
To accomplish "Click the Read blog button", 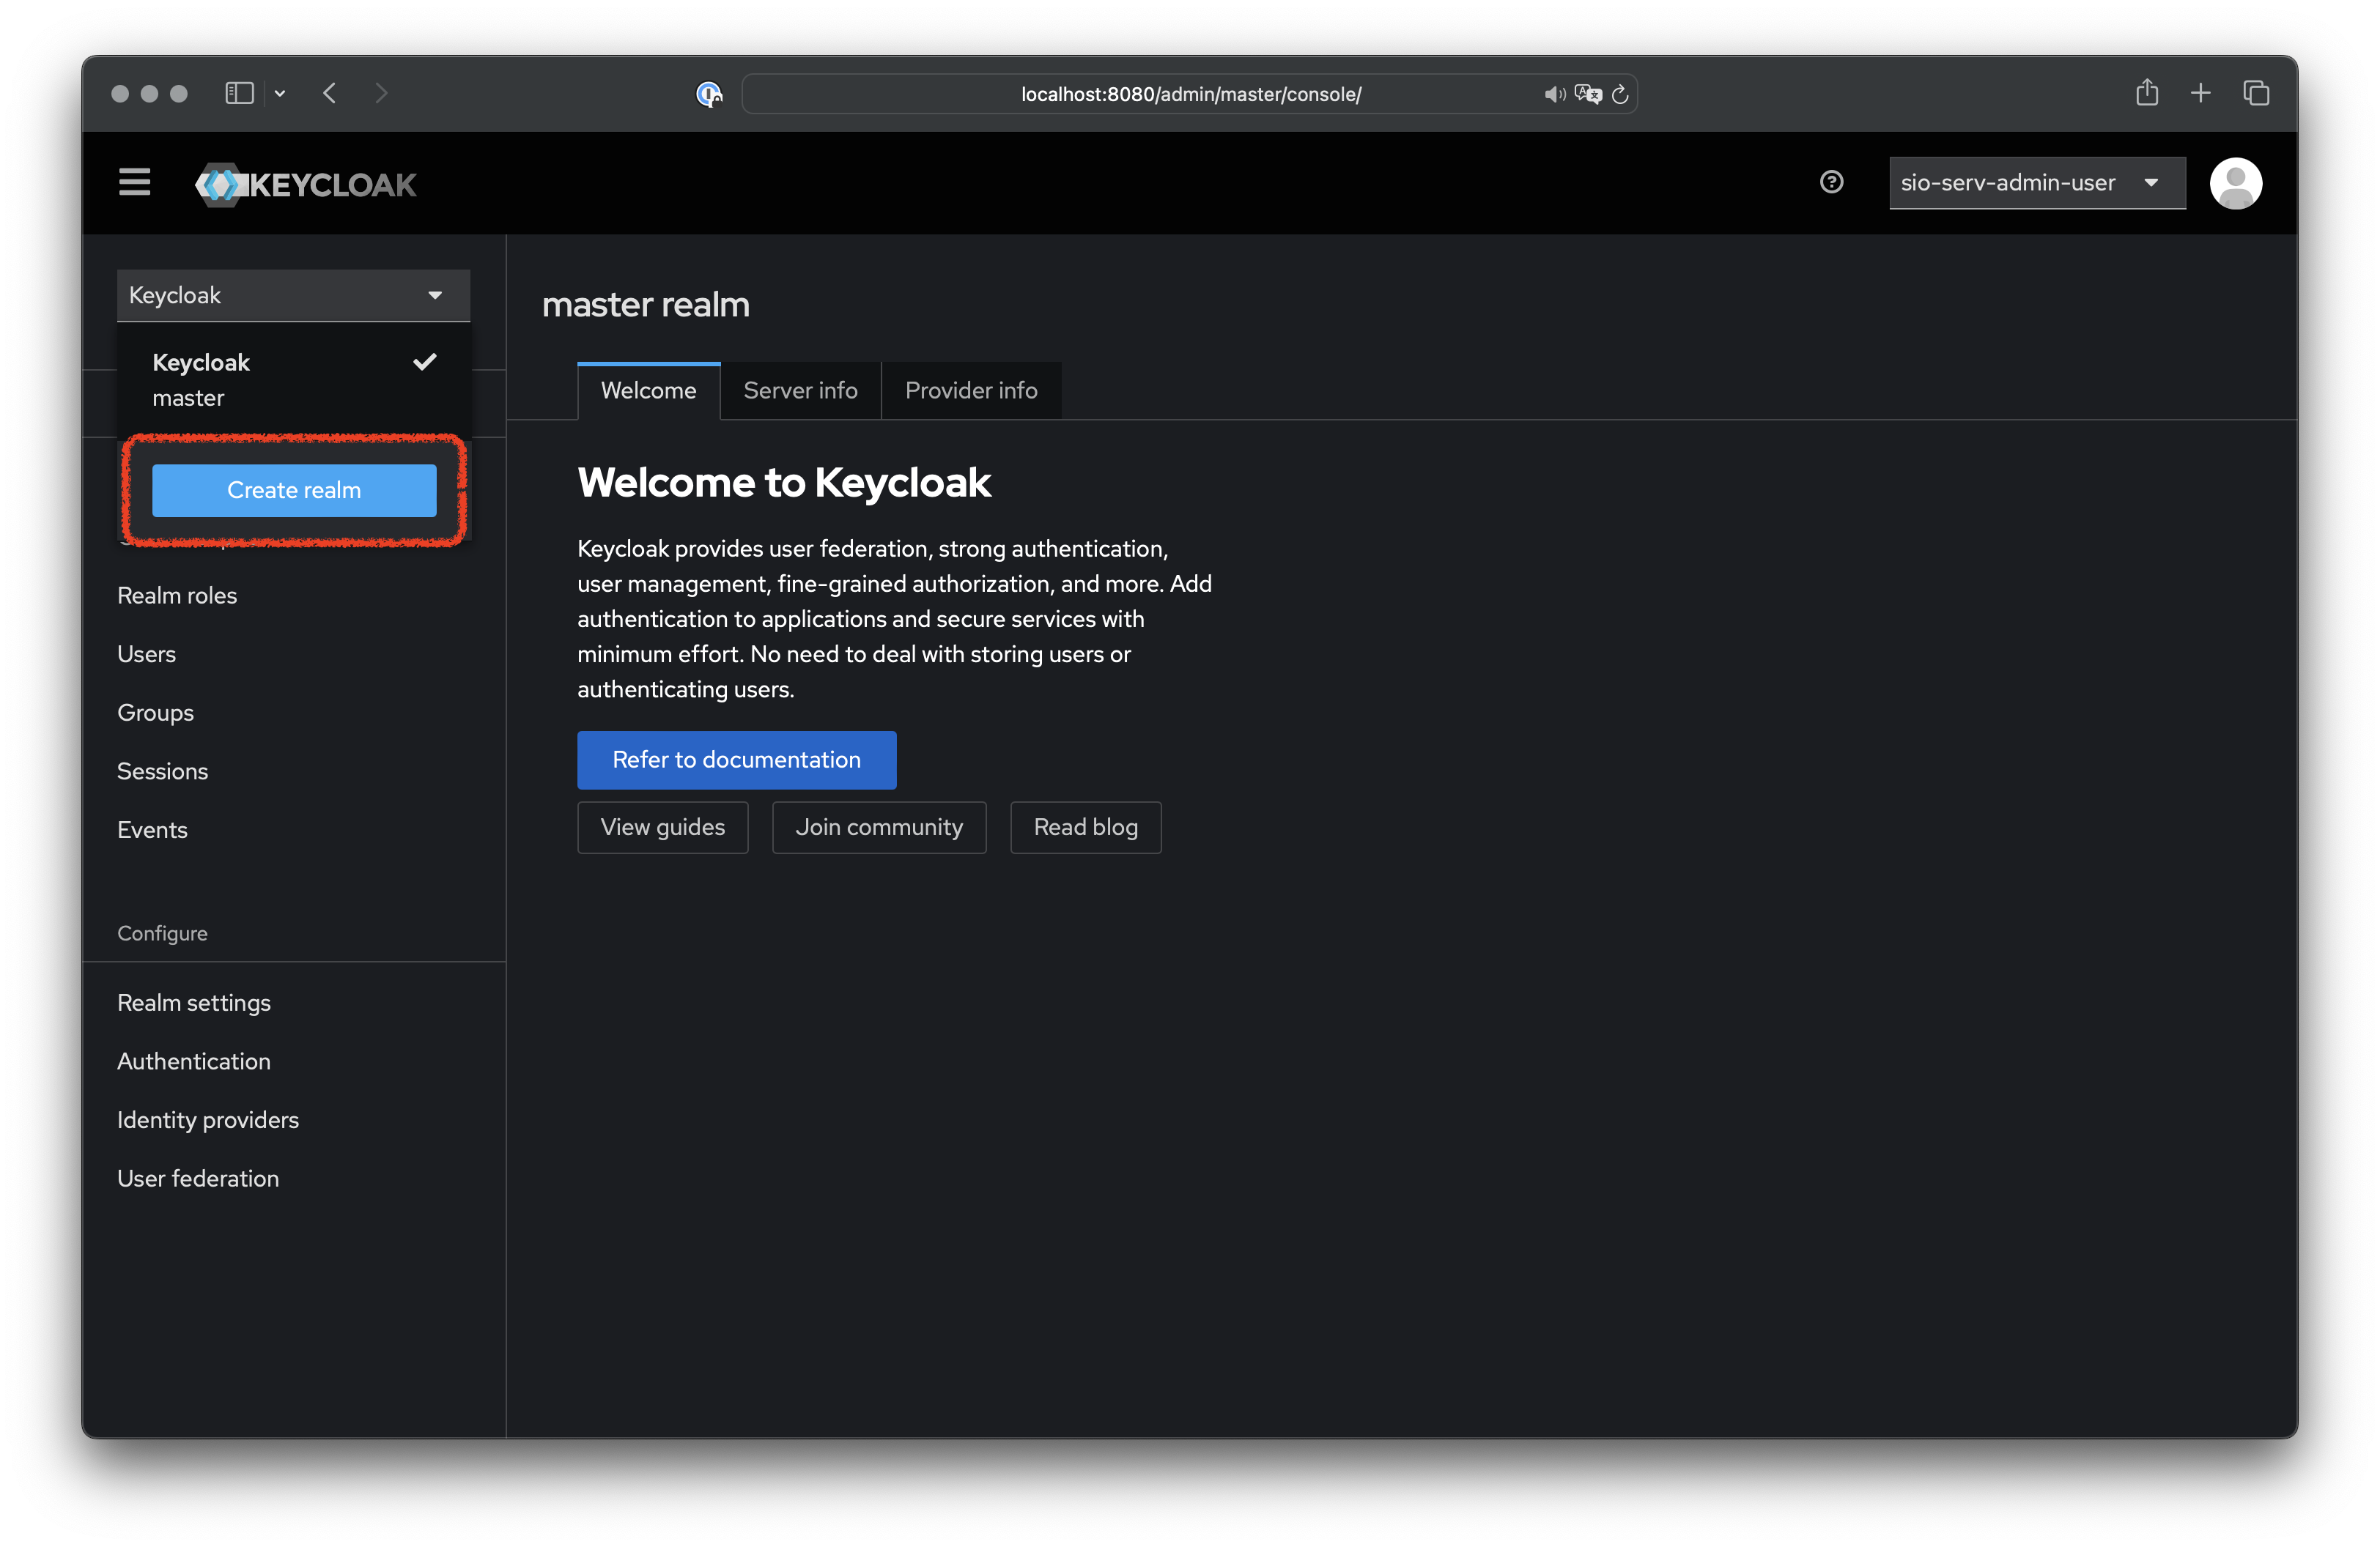I will point(1085,828).
